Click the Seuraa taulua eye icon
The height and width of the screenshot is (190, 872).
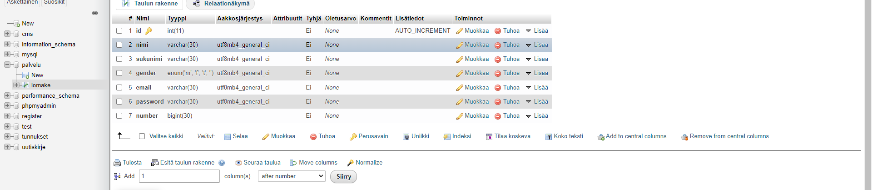(x=238, y=163)
